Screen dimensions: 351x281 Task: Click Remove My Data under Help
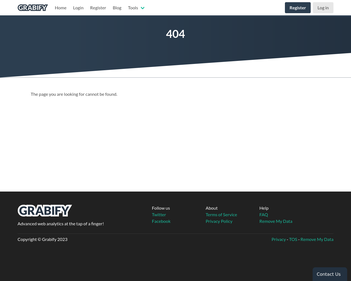pyautogui.click(x=276, y=221)
